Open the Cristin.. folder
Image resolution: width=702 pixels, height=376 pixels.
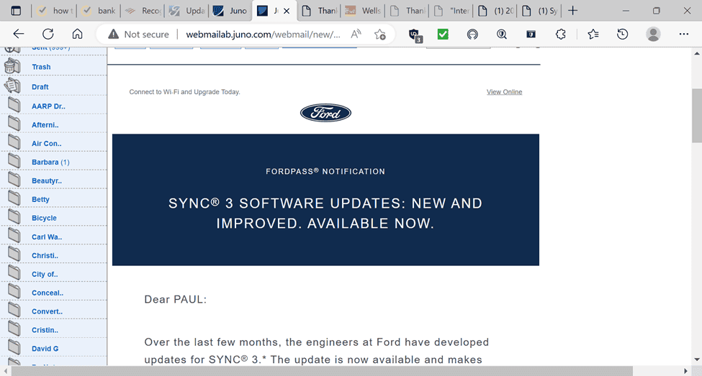[45, 331]
